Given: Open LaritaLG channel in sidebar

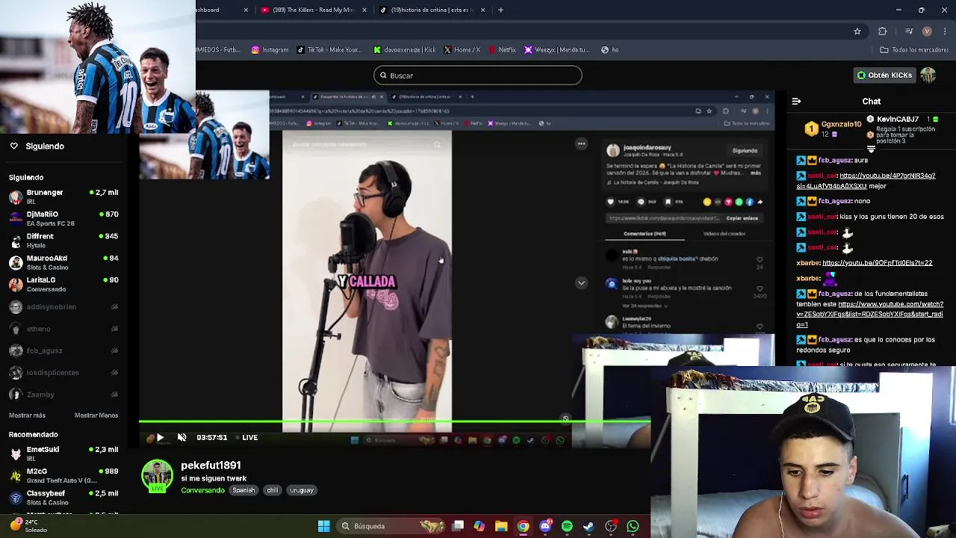Looking at the screenshot, I should point(63,284).
